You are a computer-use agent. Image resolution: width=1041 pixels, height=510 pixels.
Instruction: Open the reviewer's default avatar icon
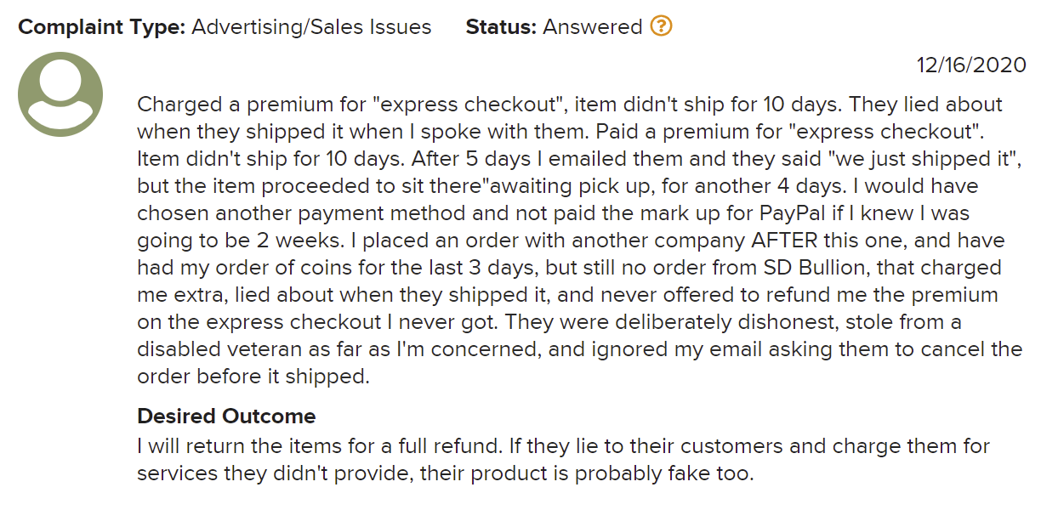60,94
